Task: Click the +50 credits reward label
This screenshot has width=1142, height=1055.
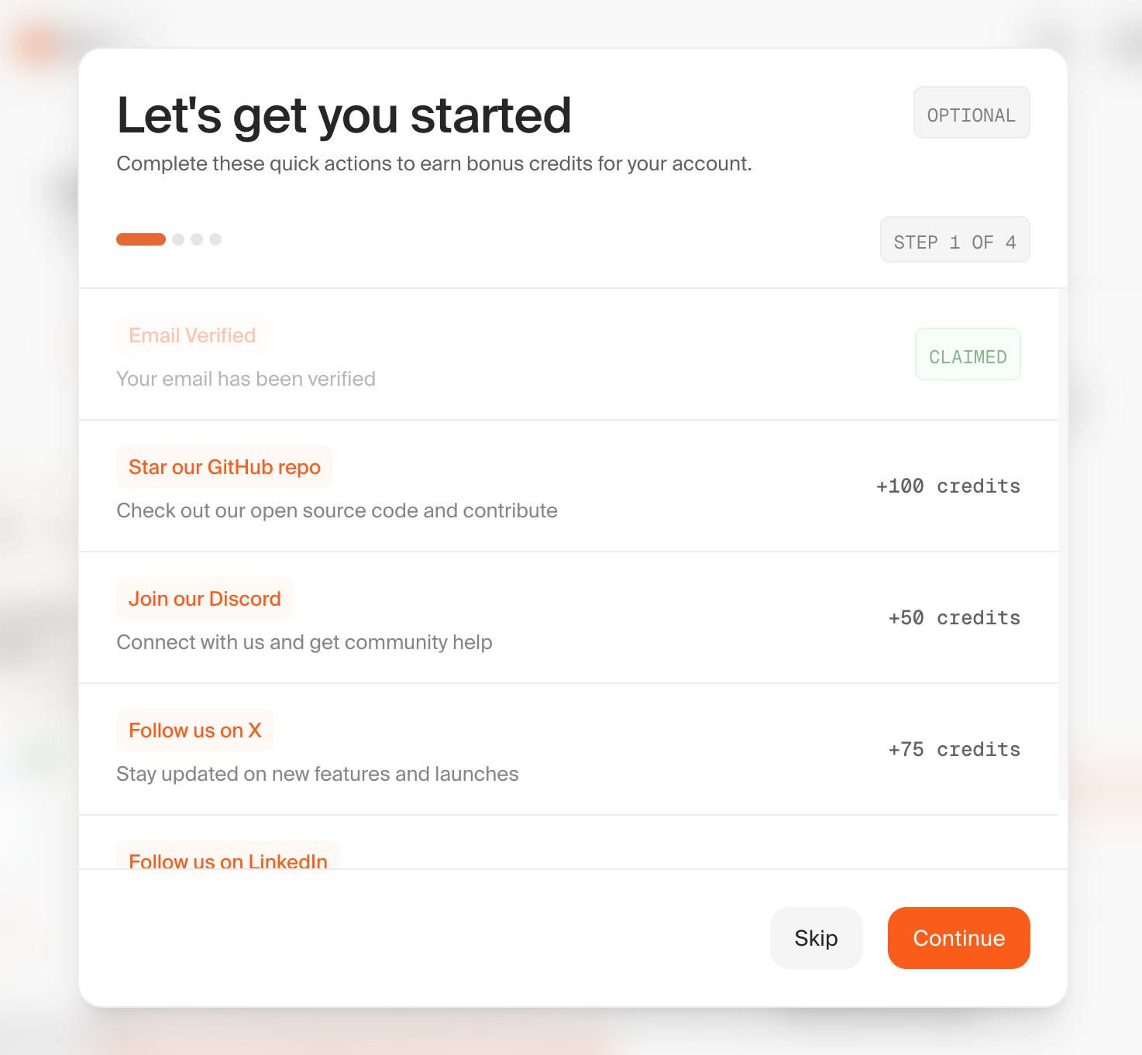Action: [x=953, y=617]
